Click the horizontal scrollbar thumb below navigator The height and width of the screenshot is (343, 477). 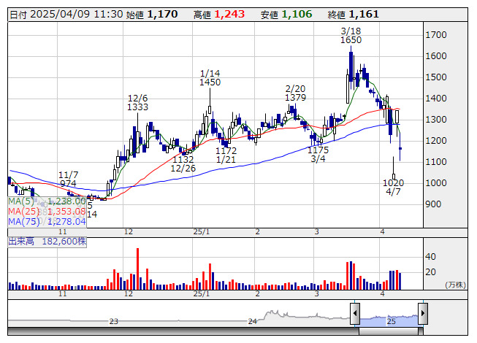(391, 331)
